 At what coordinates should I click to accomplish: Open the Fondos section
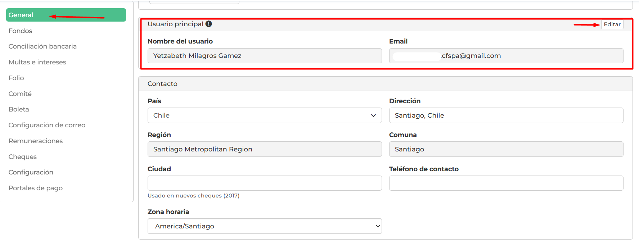coord(21,31)
